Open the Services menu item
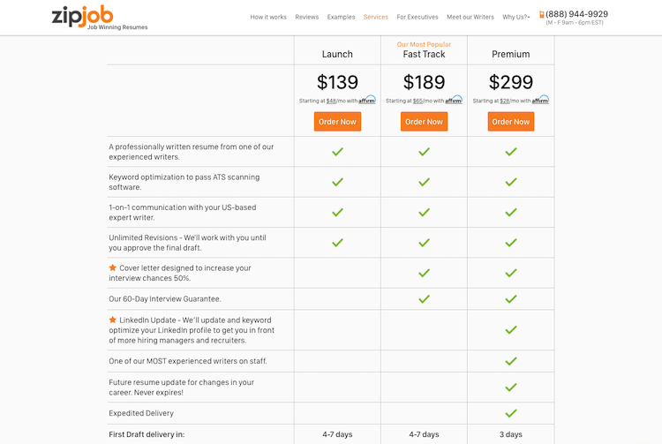Screen dimensions: 662x444 (x=376, y=17)
